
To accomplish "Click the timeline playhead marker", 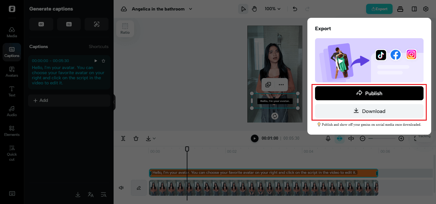I will 187,149.
